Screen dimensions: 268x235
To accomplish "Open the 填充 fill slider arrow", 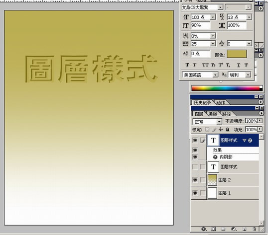I will tap(260, 129).
